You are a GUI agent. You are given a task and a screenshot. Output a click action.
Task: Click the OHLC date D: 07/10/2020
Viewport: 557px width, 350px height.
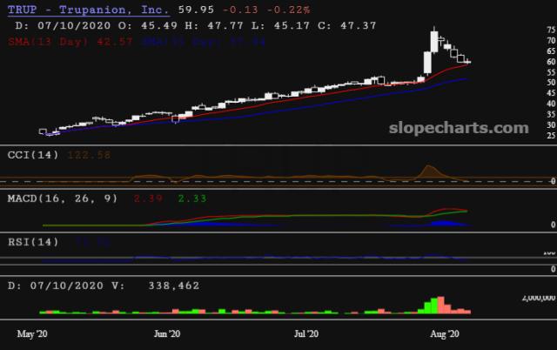pyautogui.click(x=63, y=25)
